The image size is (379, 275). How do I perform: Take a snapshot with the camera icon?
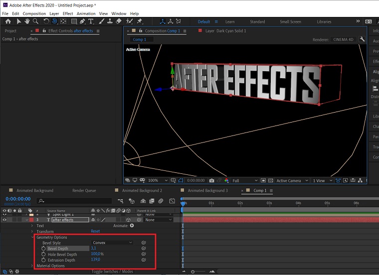(x=212, y=180)
